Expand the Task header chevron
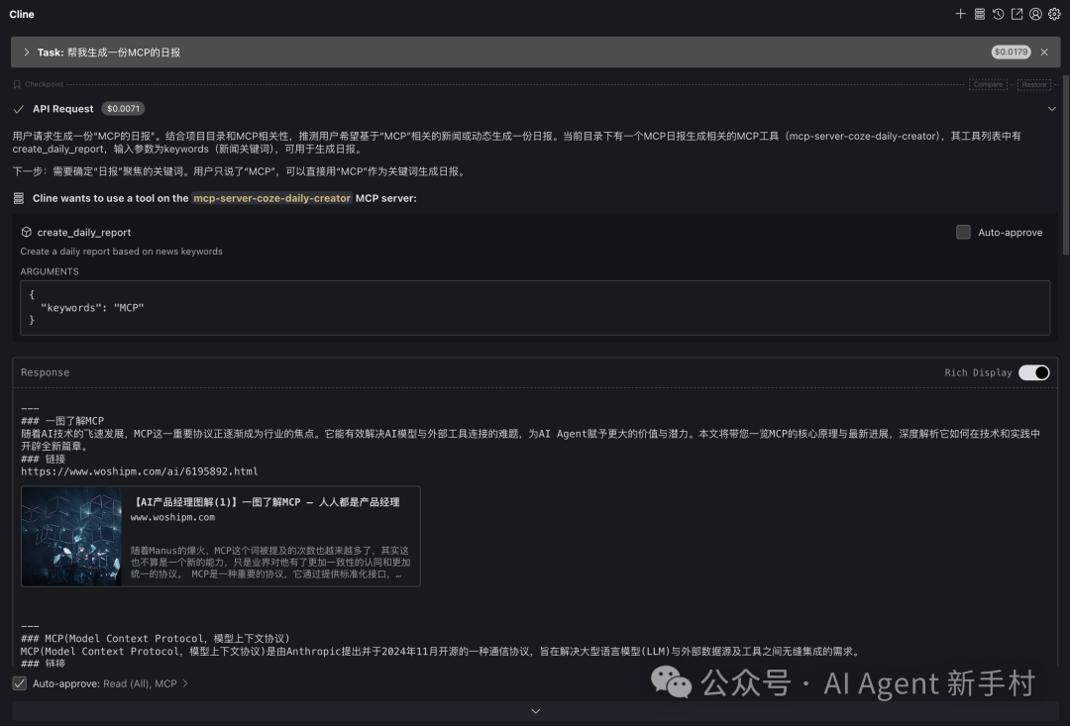 coord(26,52)
